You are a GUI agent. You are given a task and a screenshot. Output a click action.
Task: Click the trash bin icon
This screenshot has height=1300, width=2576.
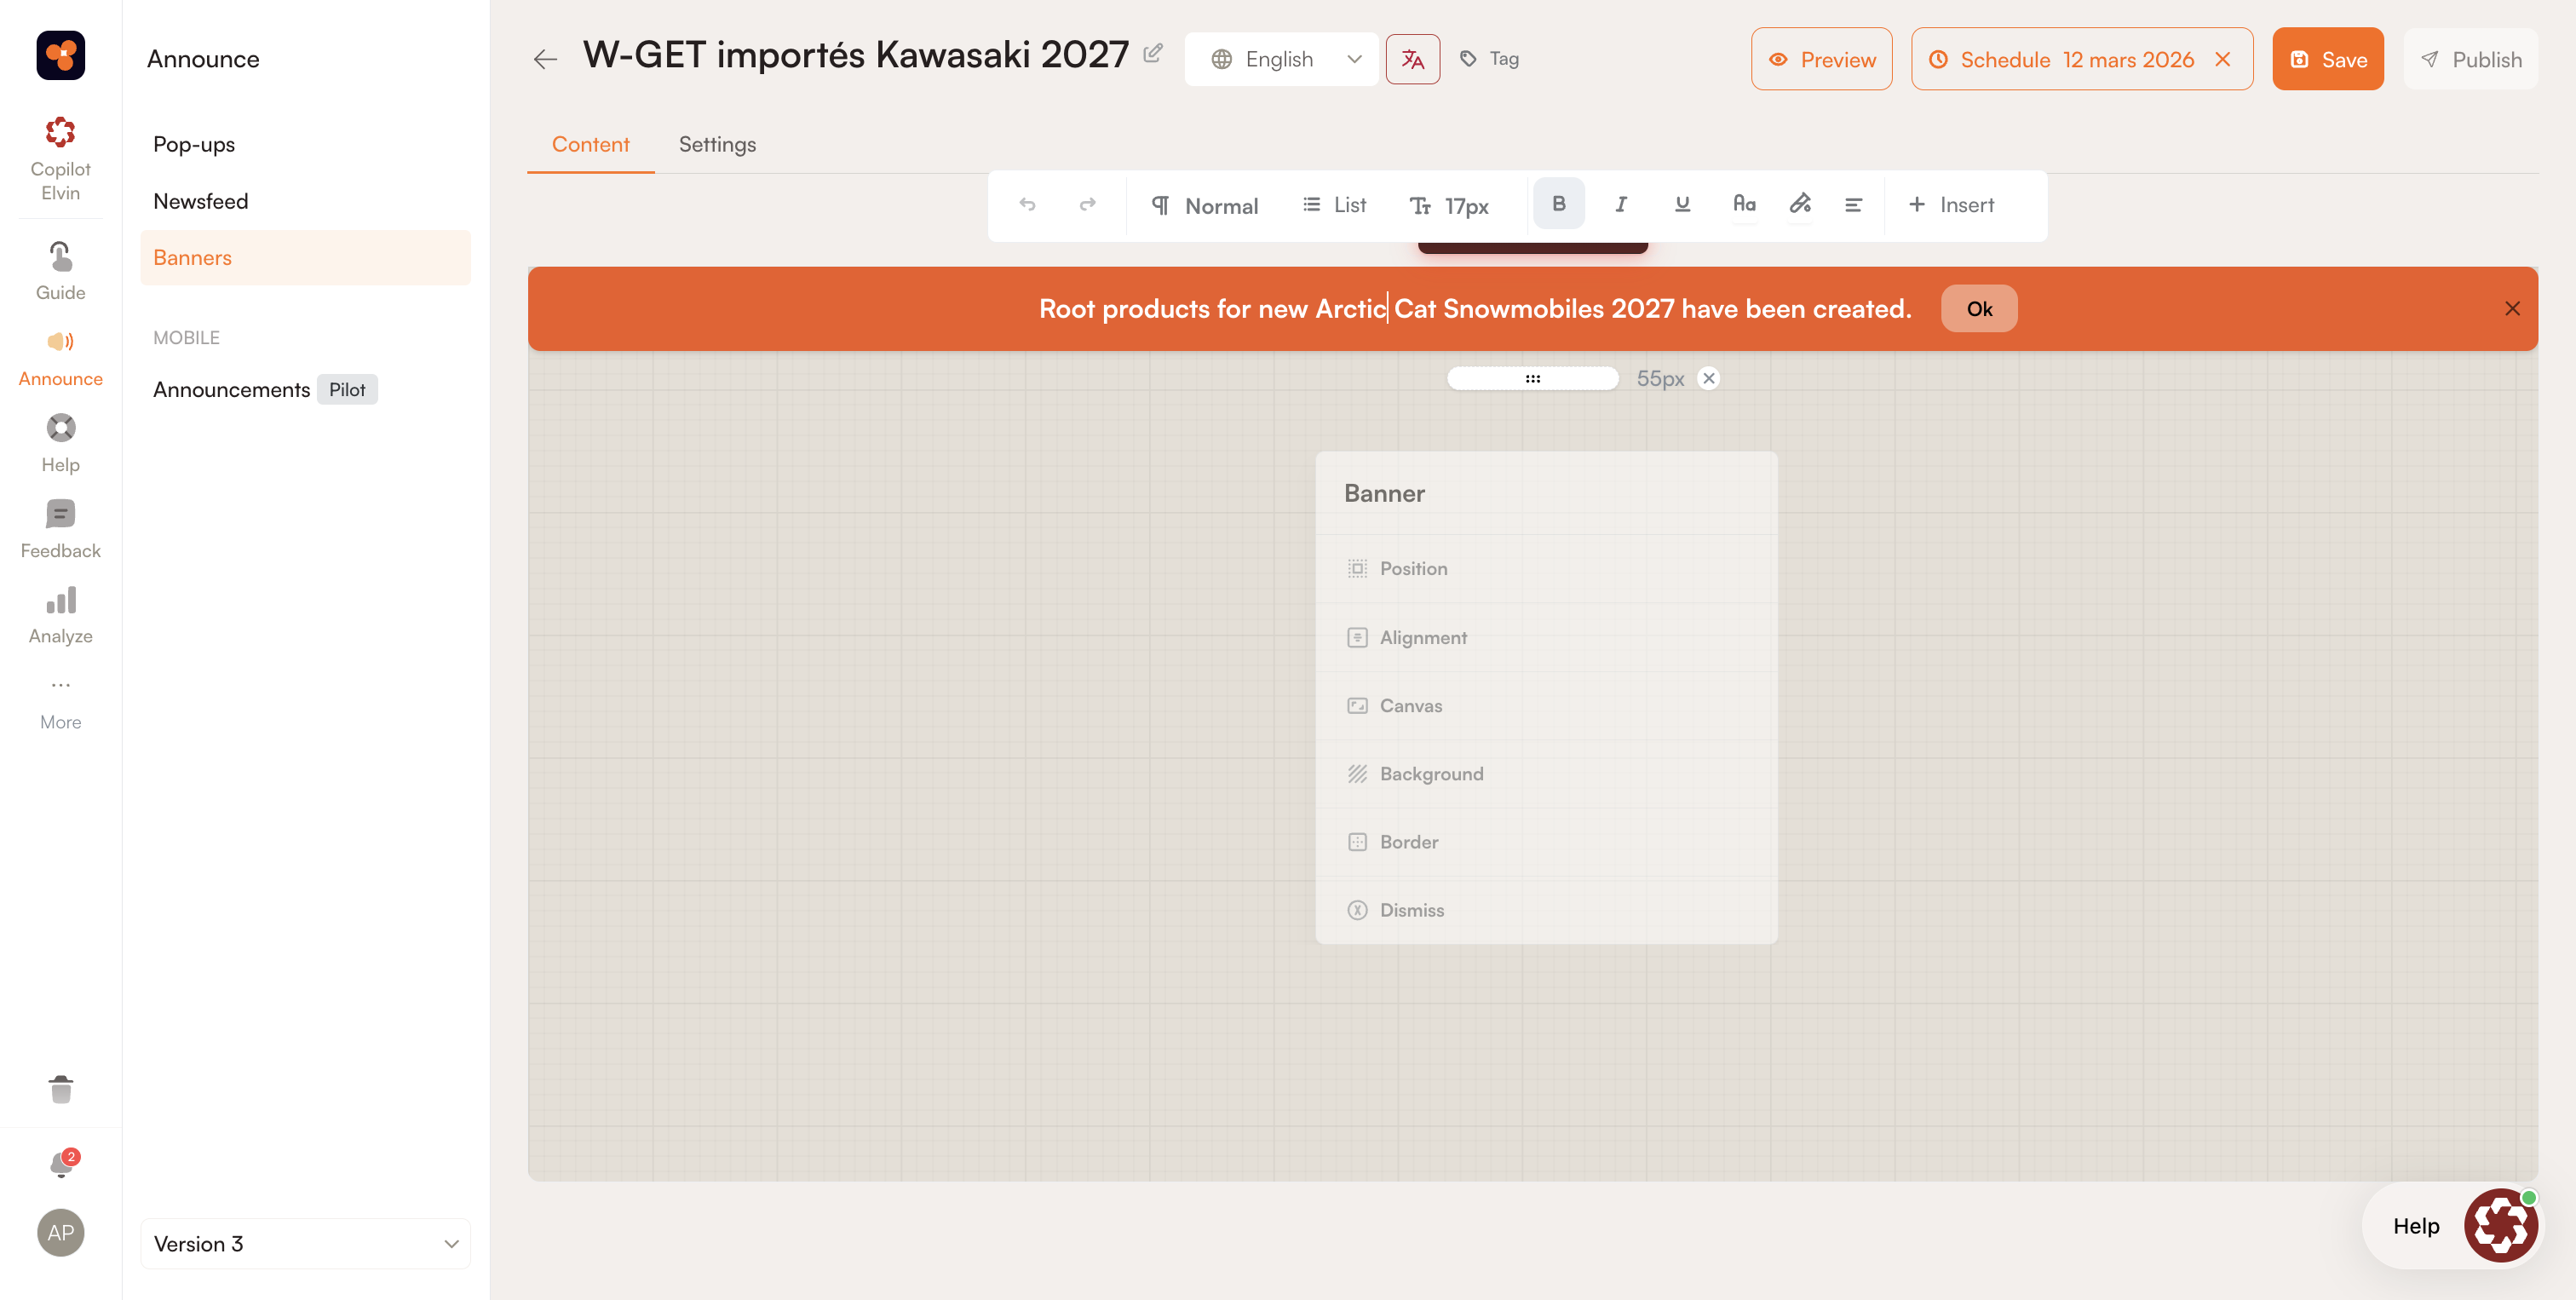click(x=61, y=1089)
